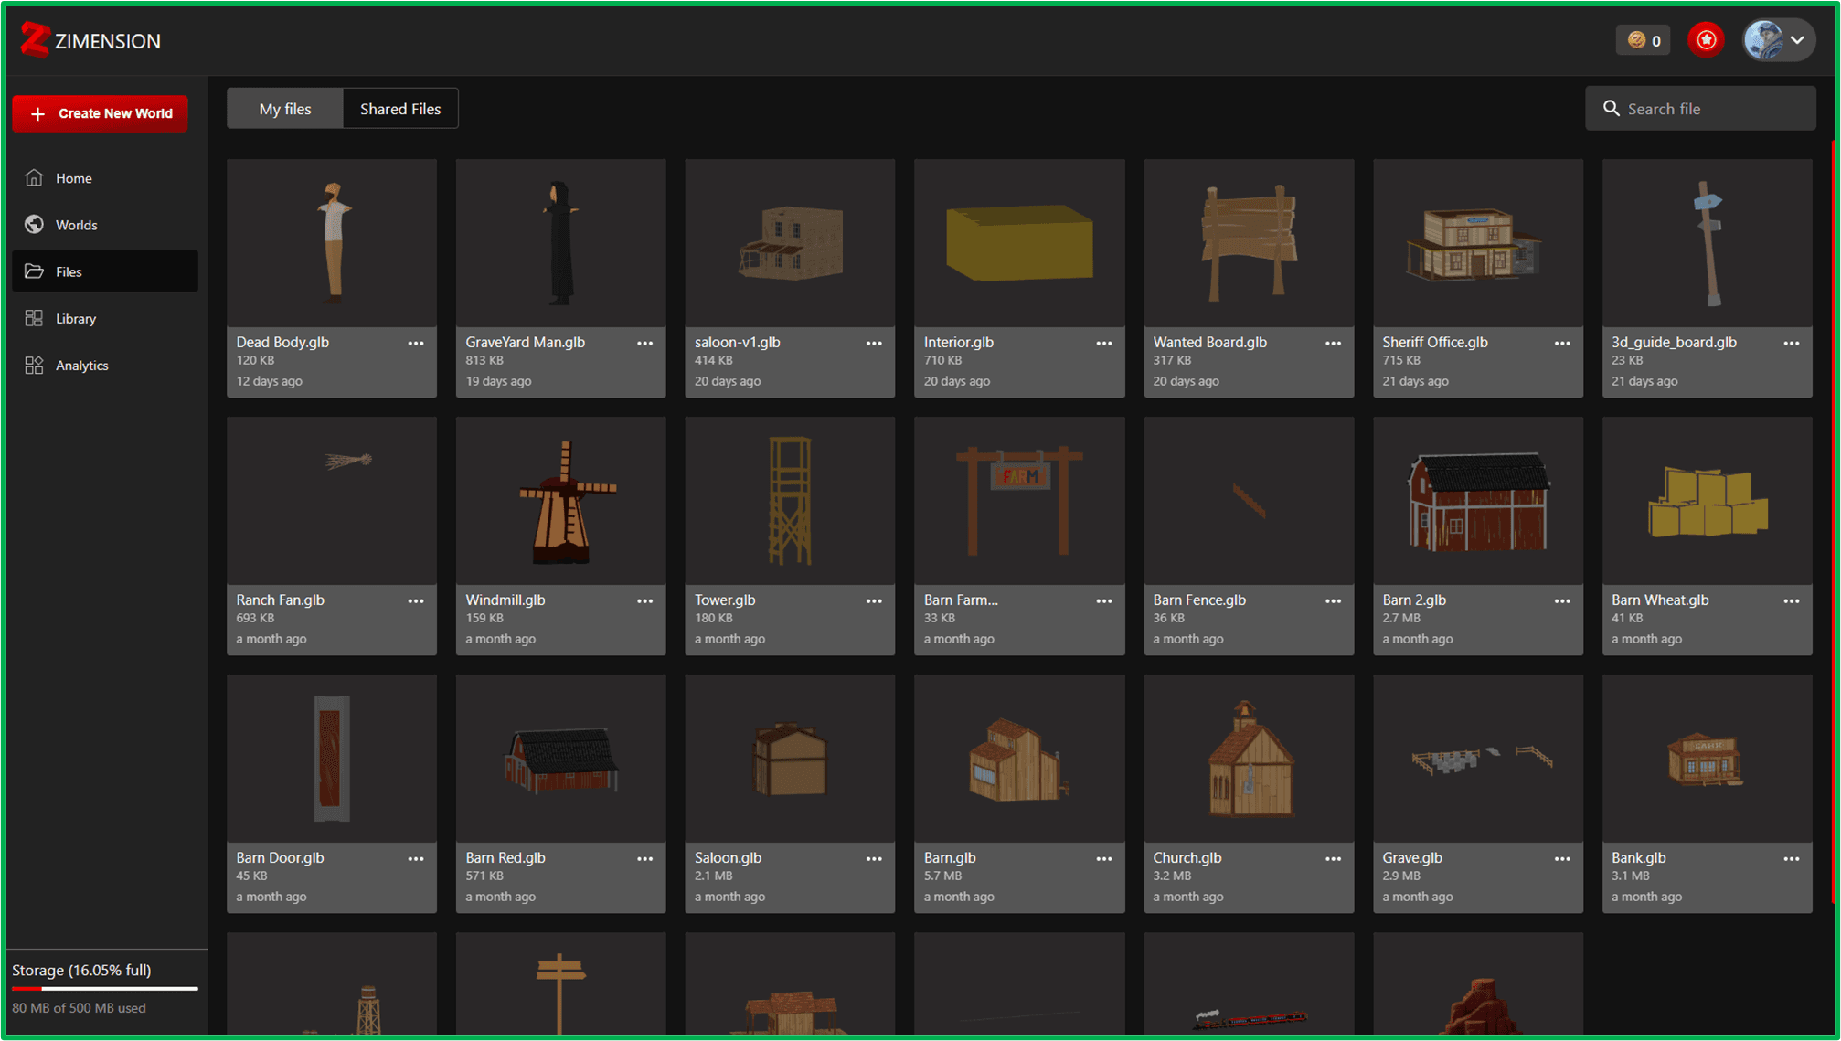Open the Analytics sidebar icon
The width and height of the screenshot is (1841, 1041).
tap(34, 365)
